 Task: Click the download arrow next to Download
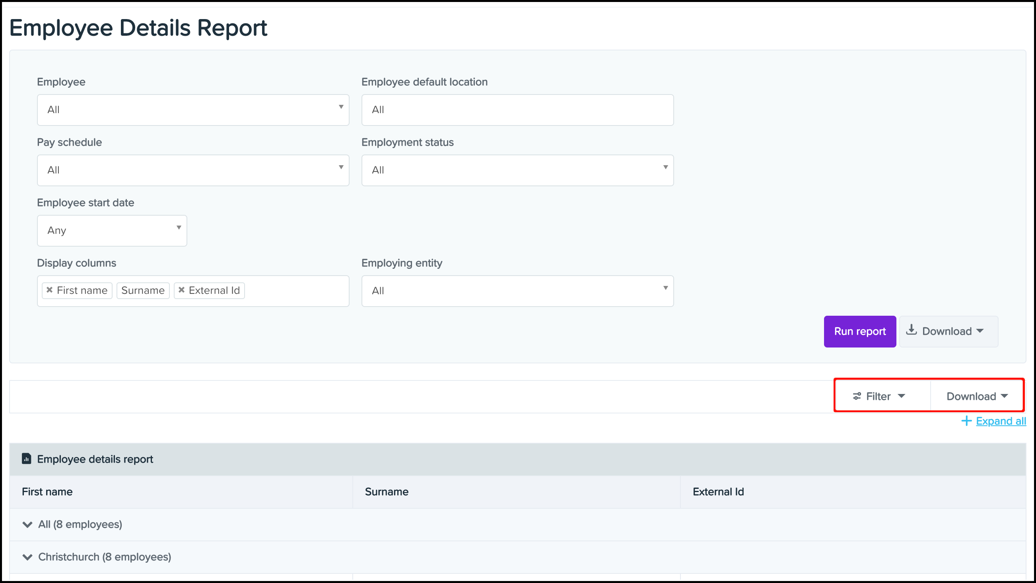[x=1006, y=396]
